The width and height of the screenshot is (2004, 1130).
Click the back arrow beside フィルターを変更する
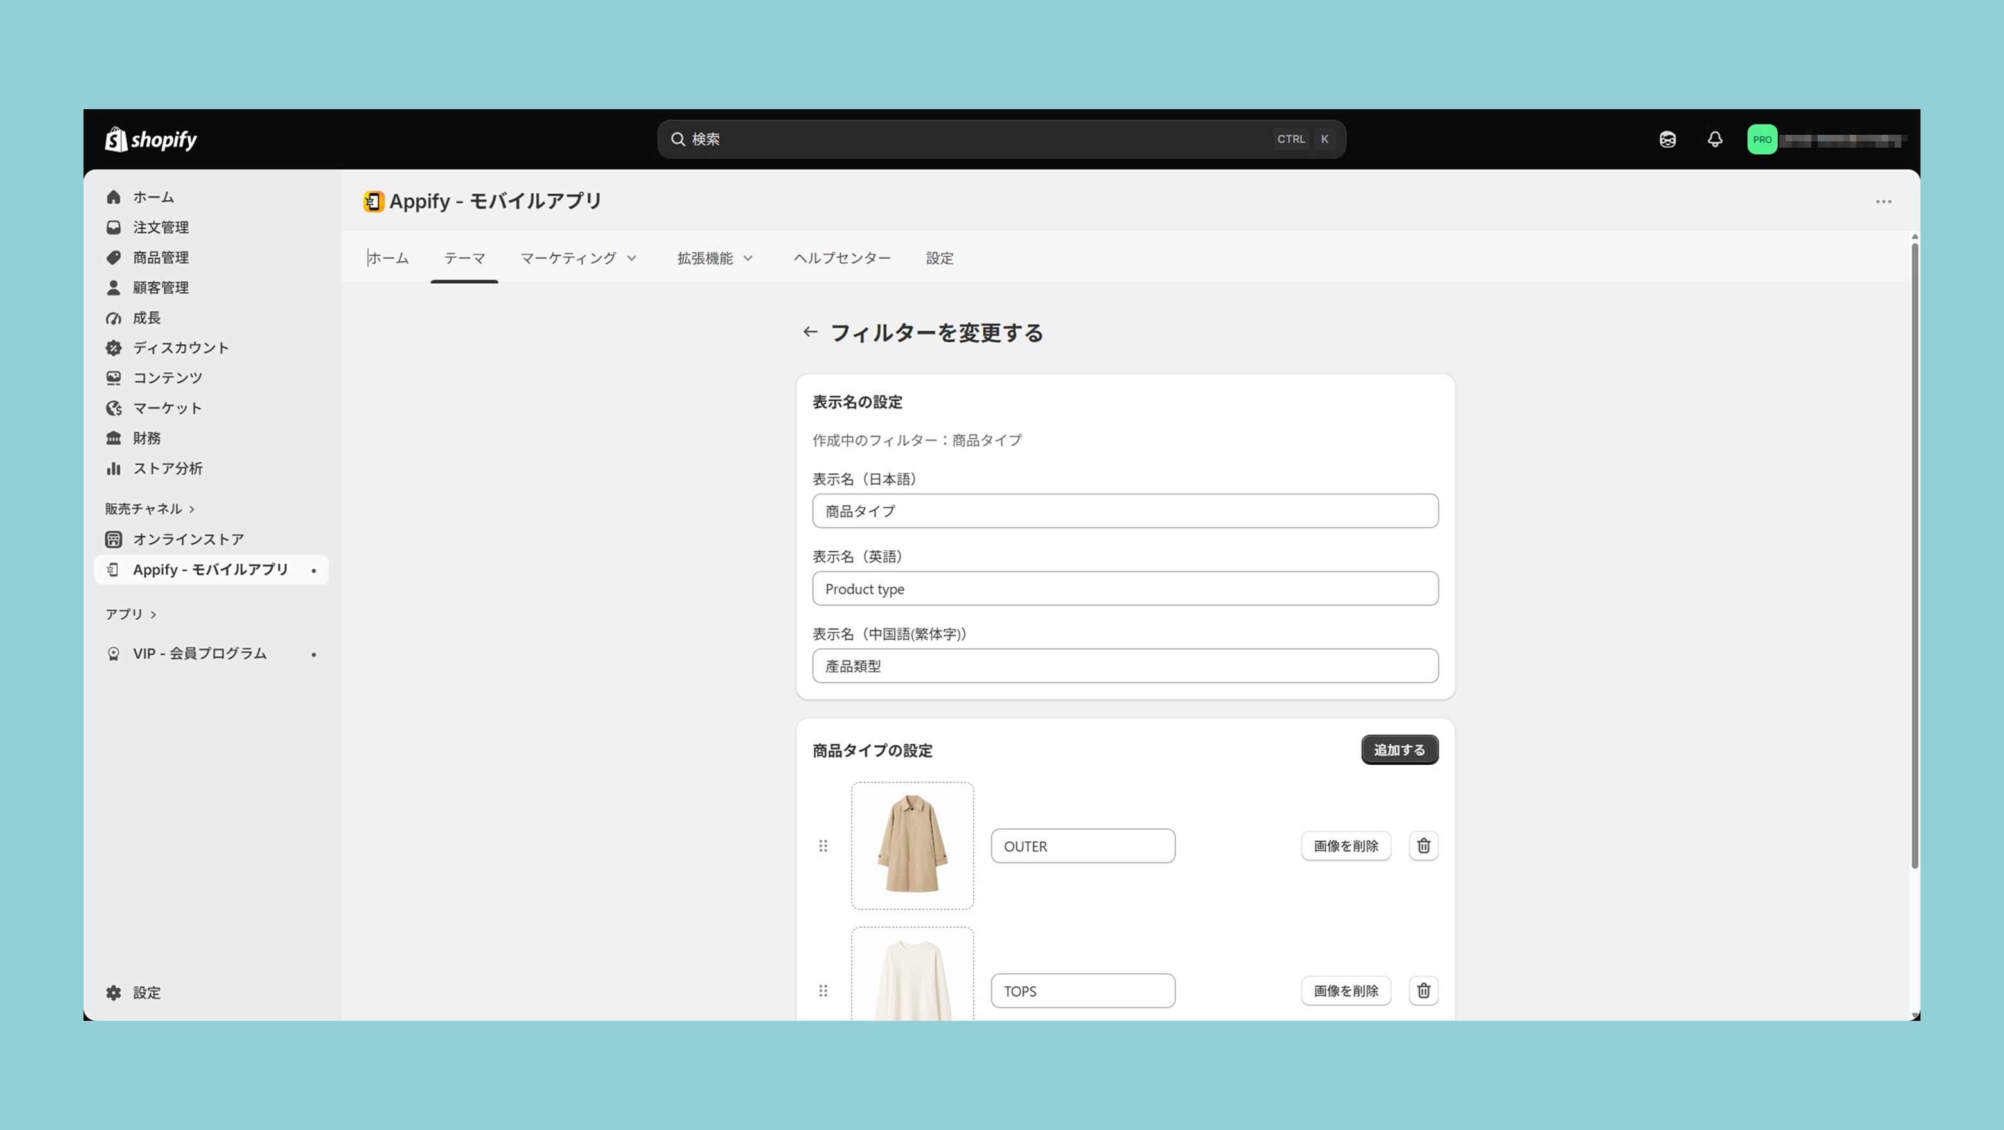[810, 332]
